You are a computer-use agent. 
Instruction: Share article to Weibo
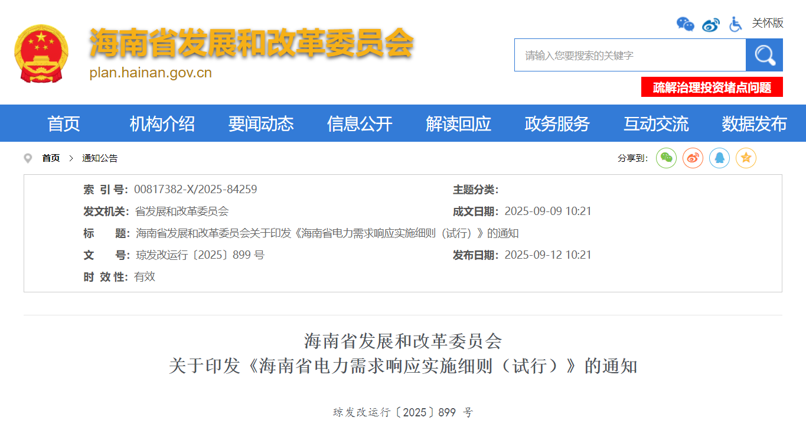tap(693, 158)
